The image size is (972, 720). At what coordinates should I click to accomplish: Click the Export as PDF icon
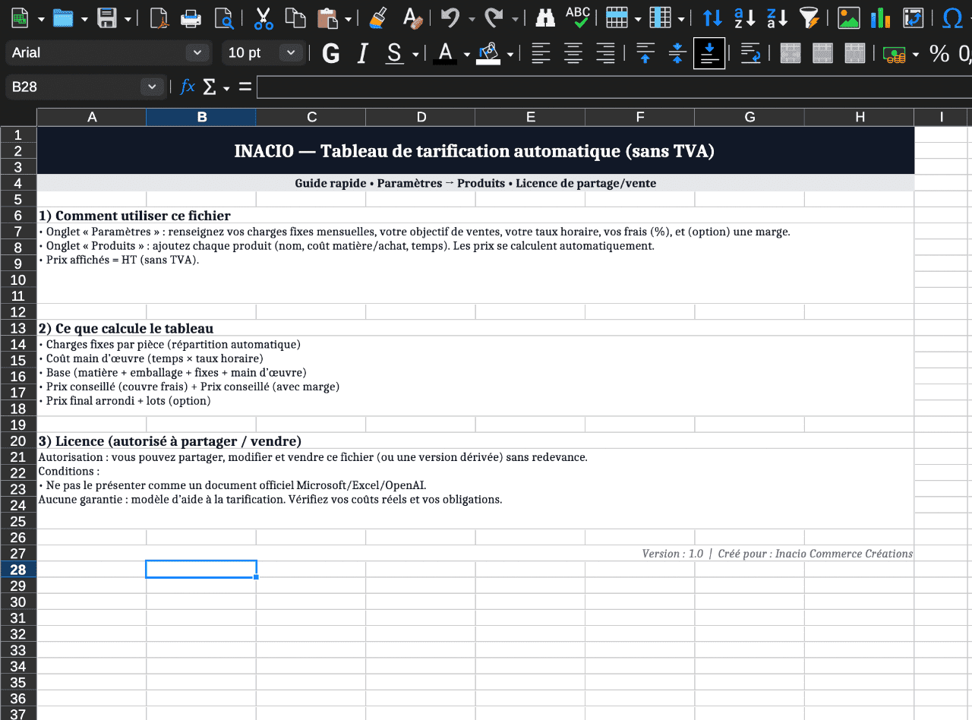(159, 17)
